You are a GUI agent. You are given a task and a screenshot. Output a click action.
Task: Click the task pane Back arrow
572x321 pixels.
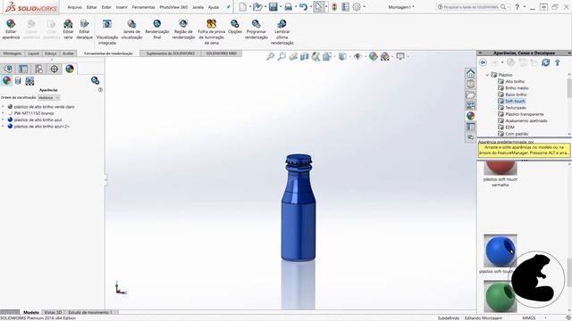483,62
